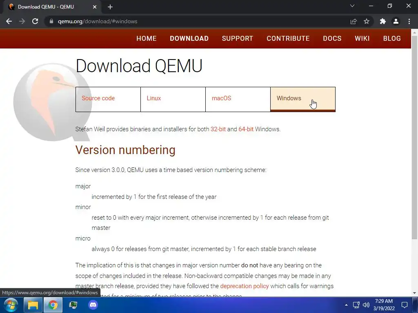Open BLOG in the QEMU navbar

[x=392, y=38]
